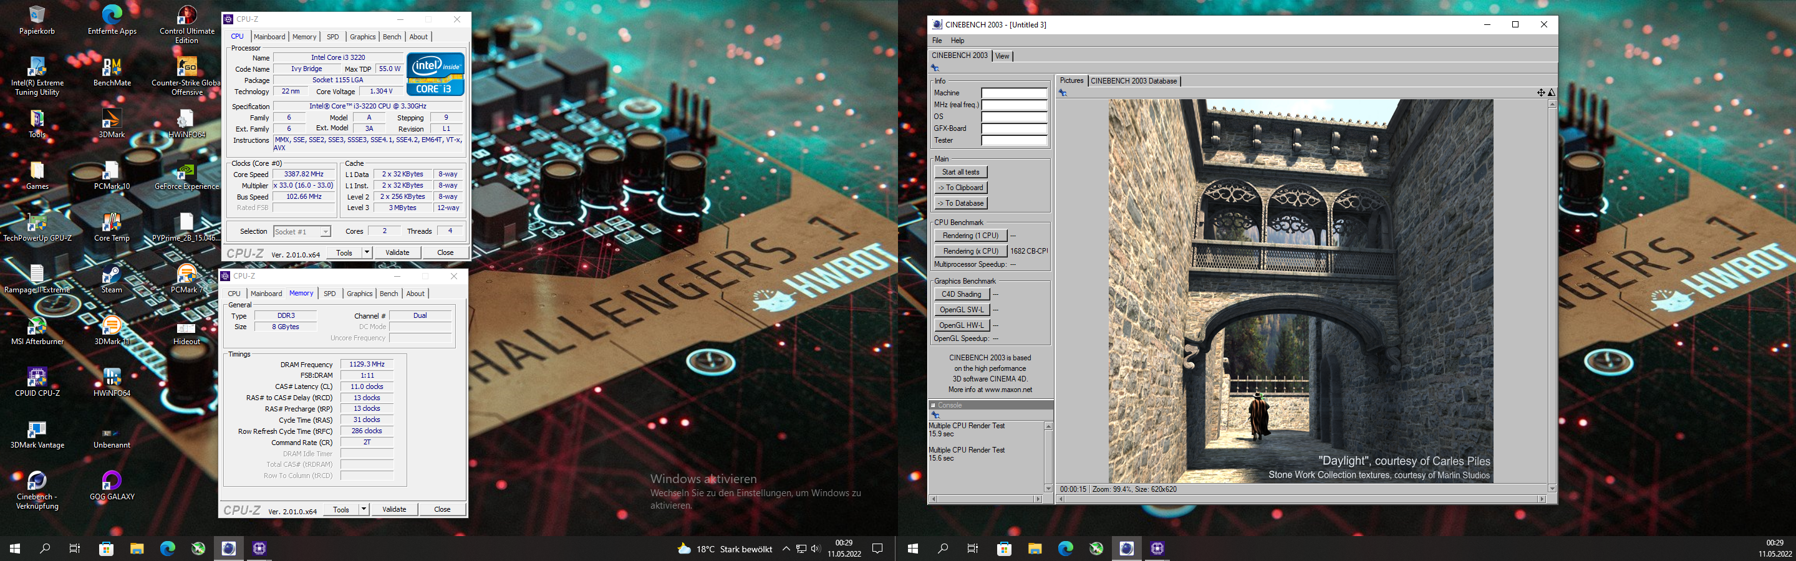Launch Control Ultimate Edition shortcut
This screenshot has width=1796, height=561.
tap(186, 24)
